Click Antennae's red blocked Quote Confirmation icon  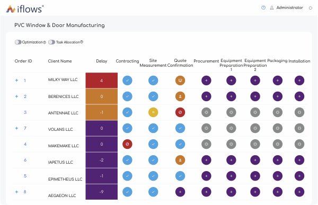tap(180, 112)
